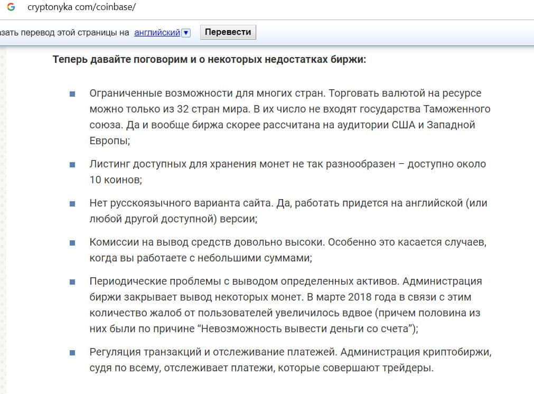Click the text "10 коинов"

(x=116, y=180)
